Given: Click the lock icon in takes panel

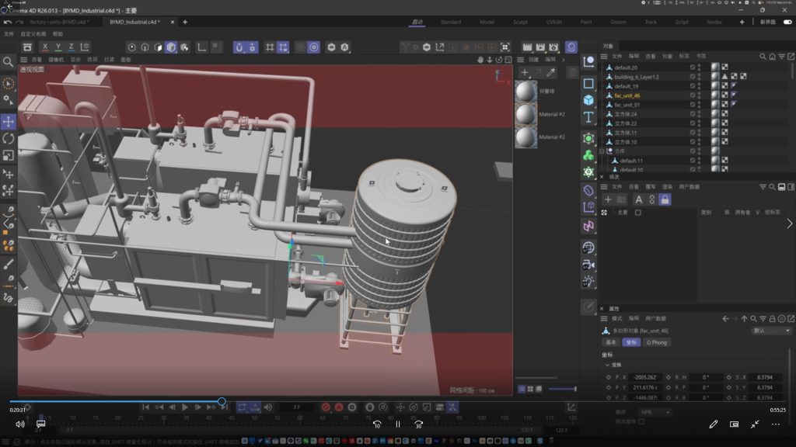Looking at the screenshot, I should [x=665, y=199].
